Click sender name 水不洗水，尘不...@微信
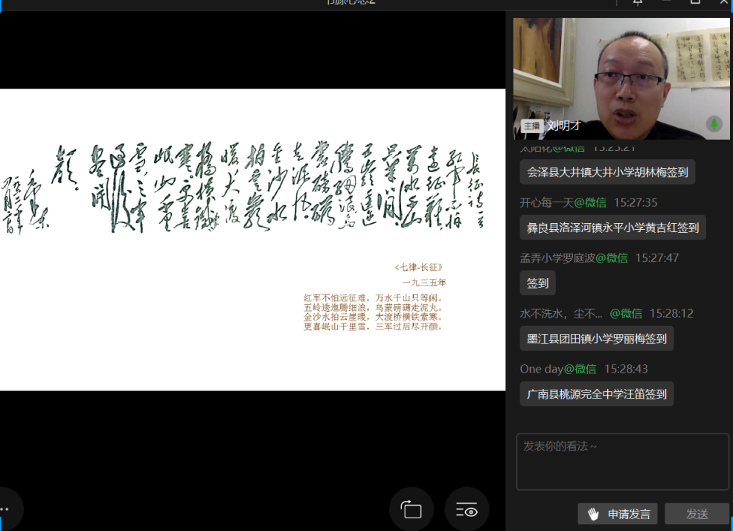 [x=580, y=313]
